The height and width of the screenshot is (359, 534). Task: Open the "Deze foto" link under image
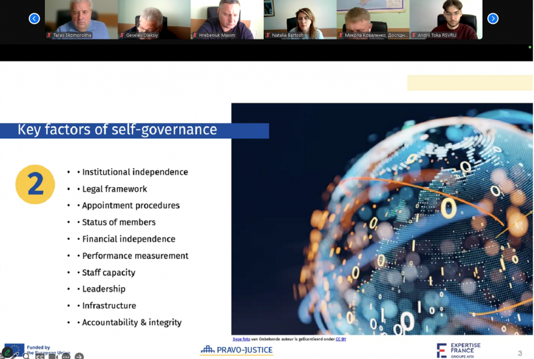[x=242, y=339]
